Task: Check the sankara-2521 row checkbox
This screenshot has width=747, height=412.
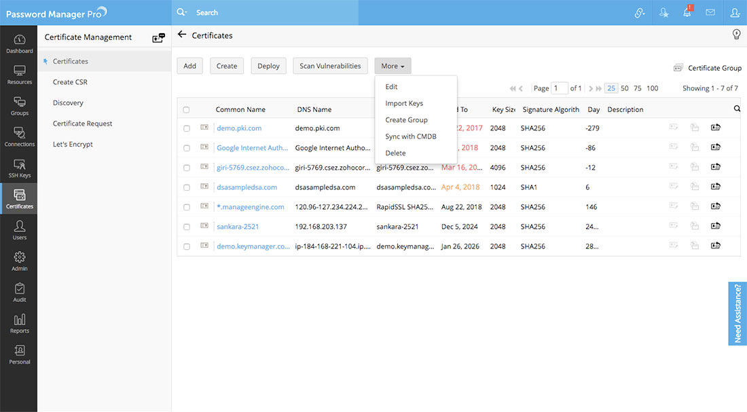Action: [187, 227]
